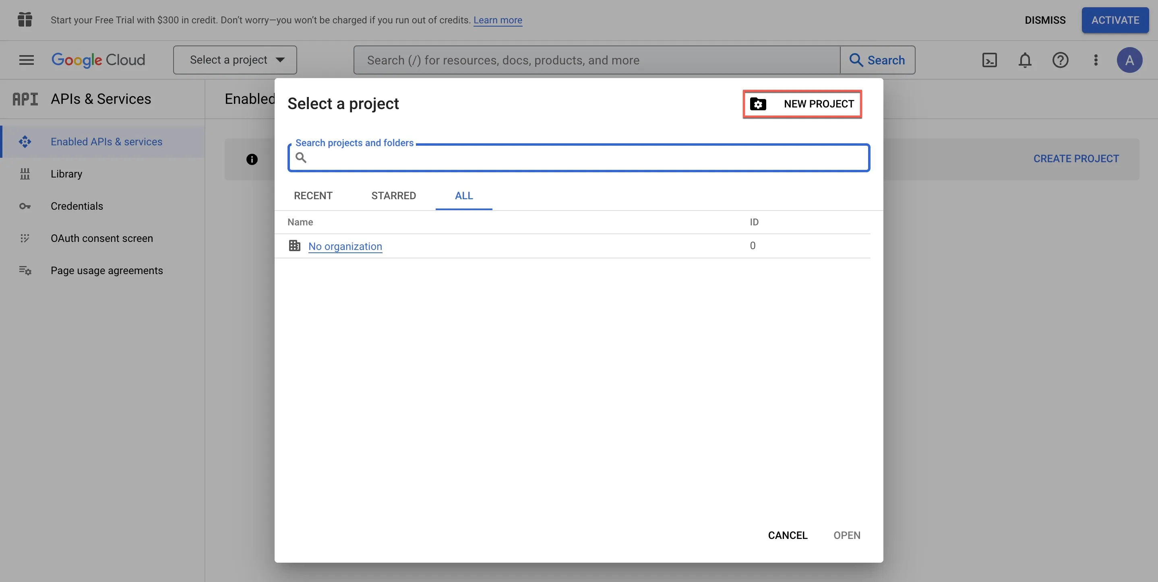Click the gift icon in trial banner

[25, 20]
